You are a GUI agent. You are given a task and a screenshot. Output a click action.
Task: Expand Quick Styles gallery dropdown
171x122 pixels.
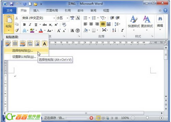[x=134, y=30]
